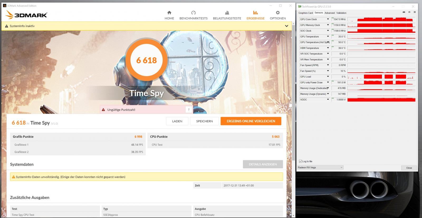The width and height of the screenshot is (422, 218).
Task: Switch to Validation tab in GPU-Z
Action: [x=341, y=13]
